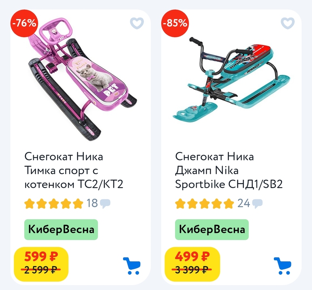Open reviews bubble next to 24
Image resolution: width=312 pixels, height=290 pixels.
pyautogui.click(x=257, y=204)
